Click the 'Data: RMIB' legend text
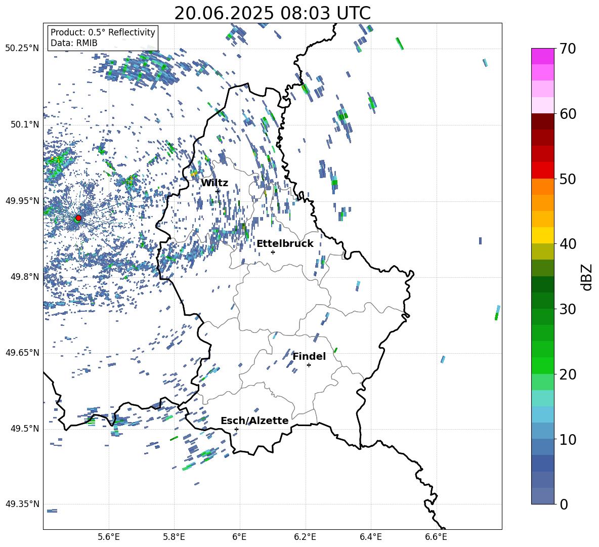The width and height of the screenshot is (599, 547). tap(74, 43)
